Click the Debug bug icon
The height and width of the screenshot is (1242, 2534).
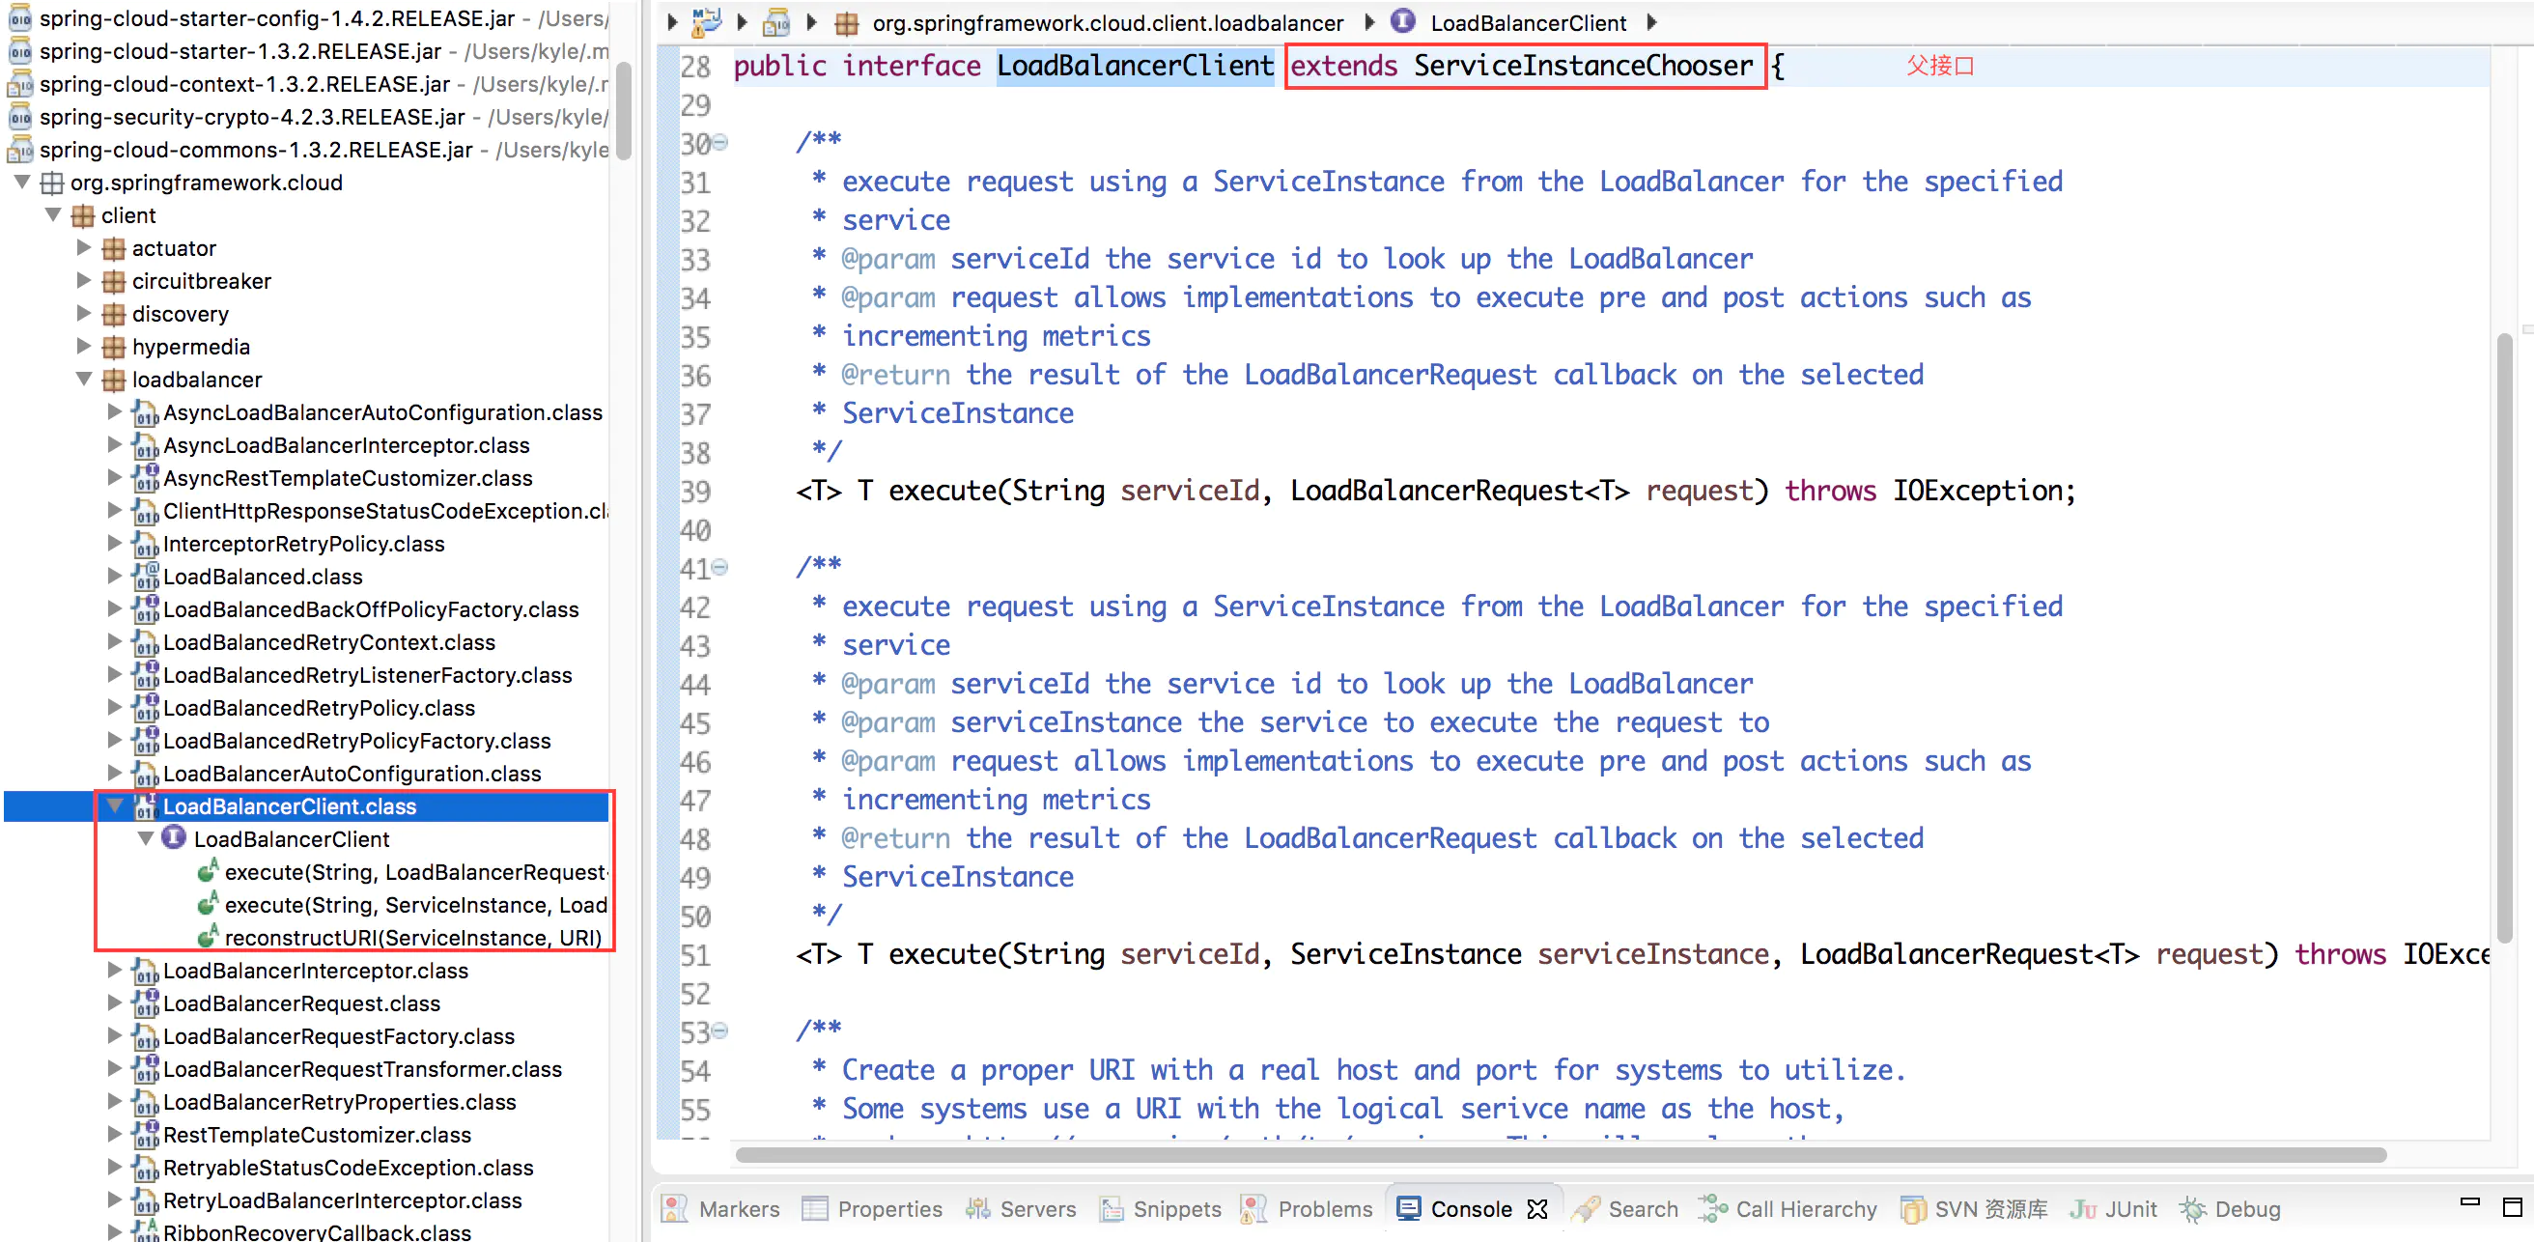click(2193, 1208)
